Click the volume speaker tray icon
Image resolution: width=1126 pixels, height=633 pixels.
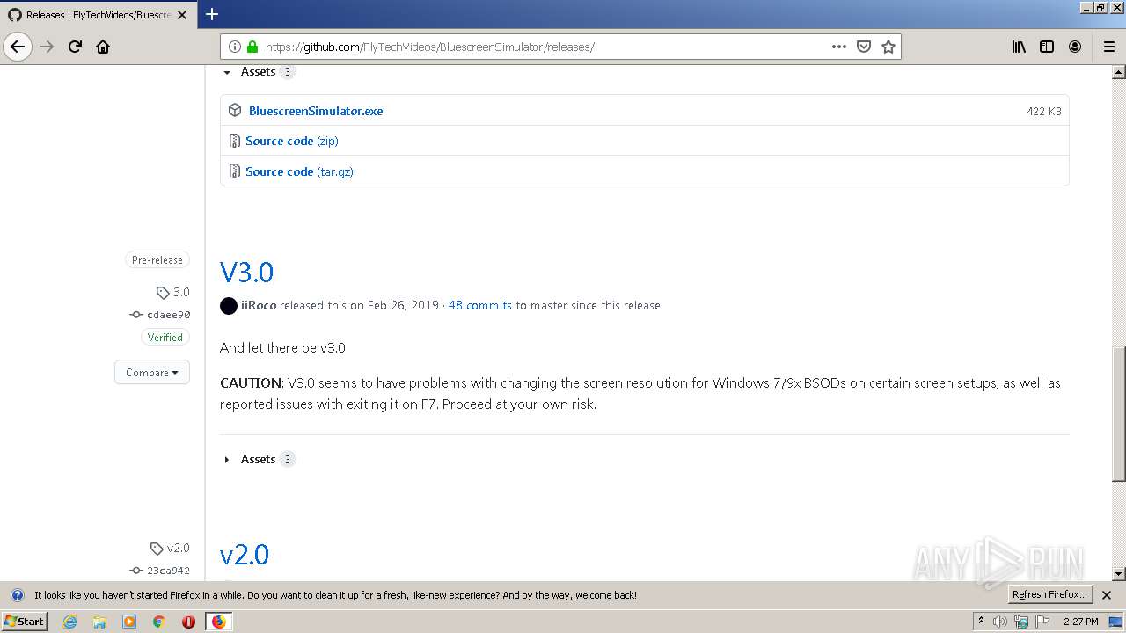point(1001,622)
